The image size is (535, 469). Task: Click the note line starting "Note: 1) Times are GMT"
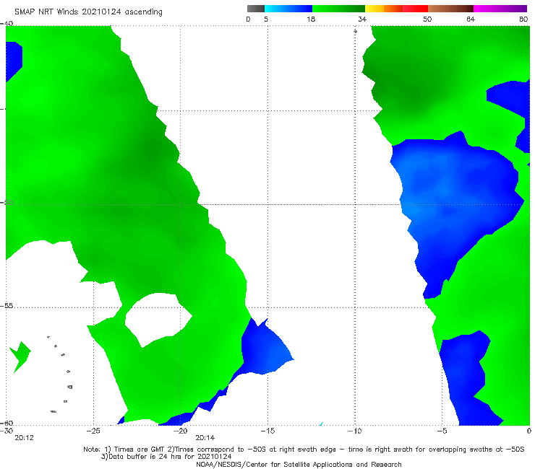[304, 450]
